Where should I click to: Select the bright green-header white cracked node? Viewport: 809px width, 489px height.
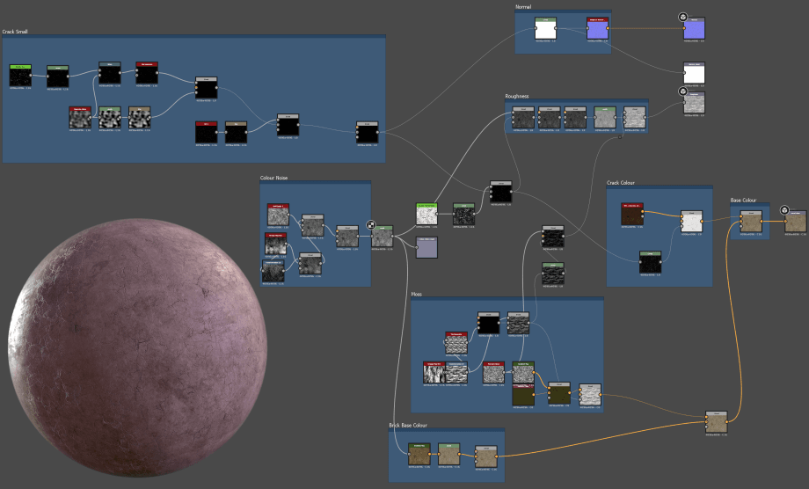426,214
